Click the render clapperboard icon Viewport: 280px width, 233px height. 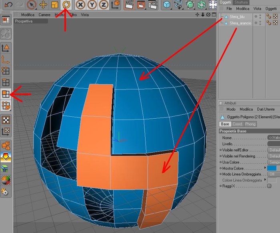130,5
